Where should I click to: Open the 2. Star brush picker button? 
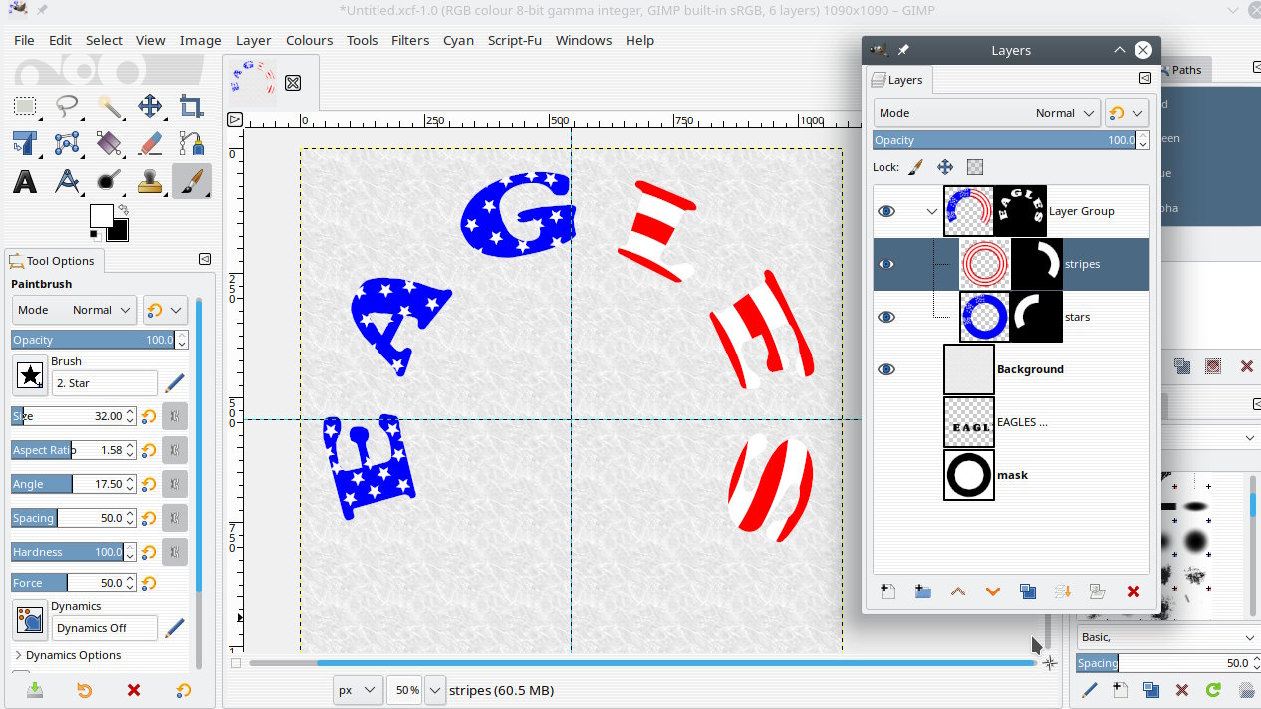pos(31,375)
